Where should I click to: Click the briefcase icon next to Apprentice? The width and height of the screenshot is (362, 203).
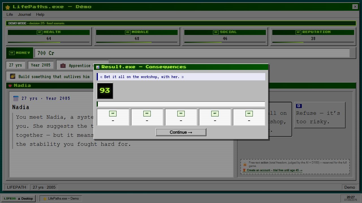63,65
